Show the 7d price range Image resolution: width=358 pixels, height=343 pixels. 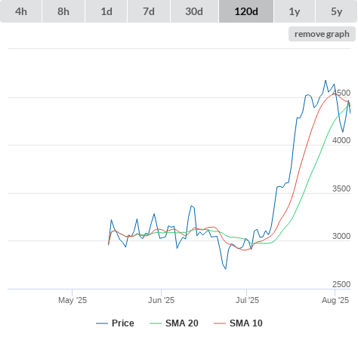coord(149,11)
